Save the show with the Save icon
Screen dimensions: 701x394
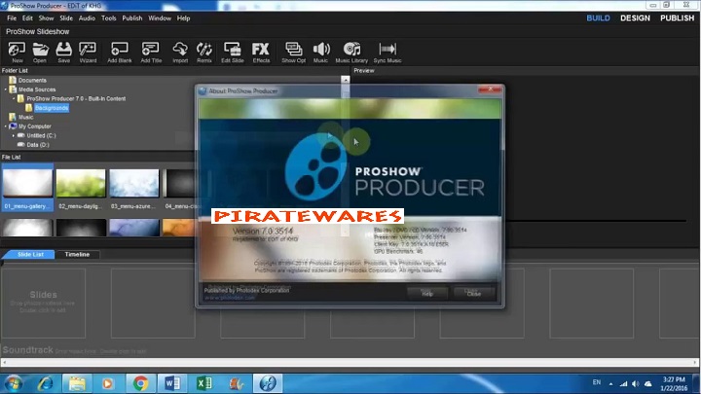pyautogui.click(x=63, y=53)
